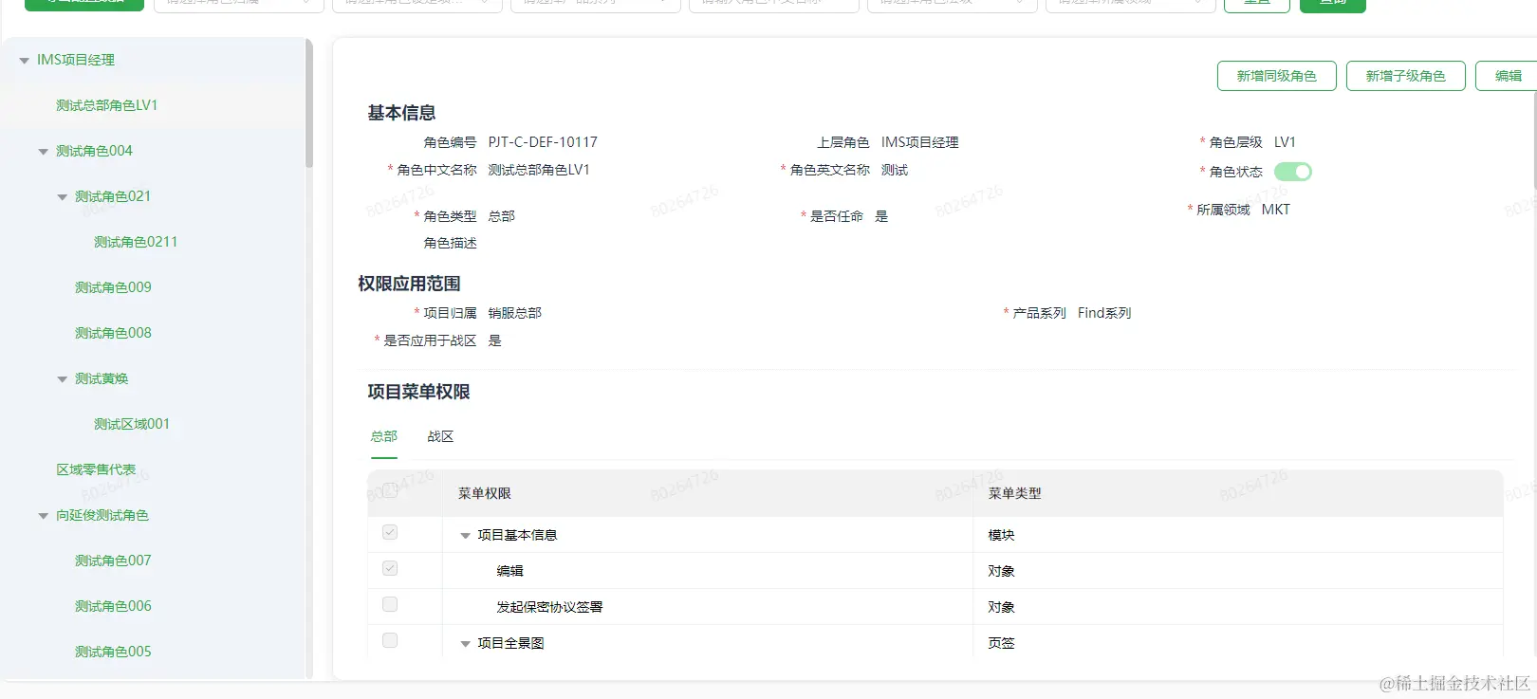
Task: Click role number PJT-C-DEF-10117
Action: tap(543, 142)
